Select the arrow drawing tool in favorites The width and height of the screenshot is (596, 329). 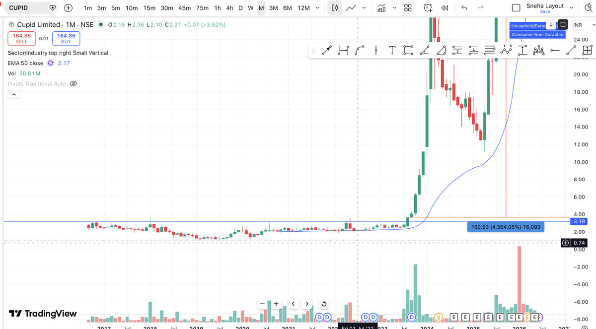pos(326,50)
